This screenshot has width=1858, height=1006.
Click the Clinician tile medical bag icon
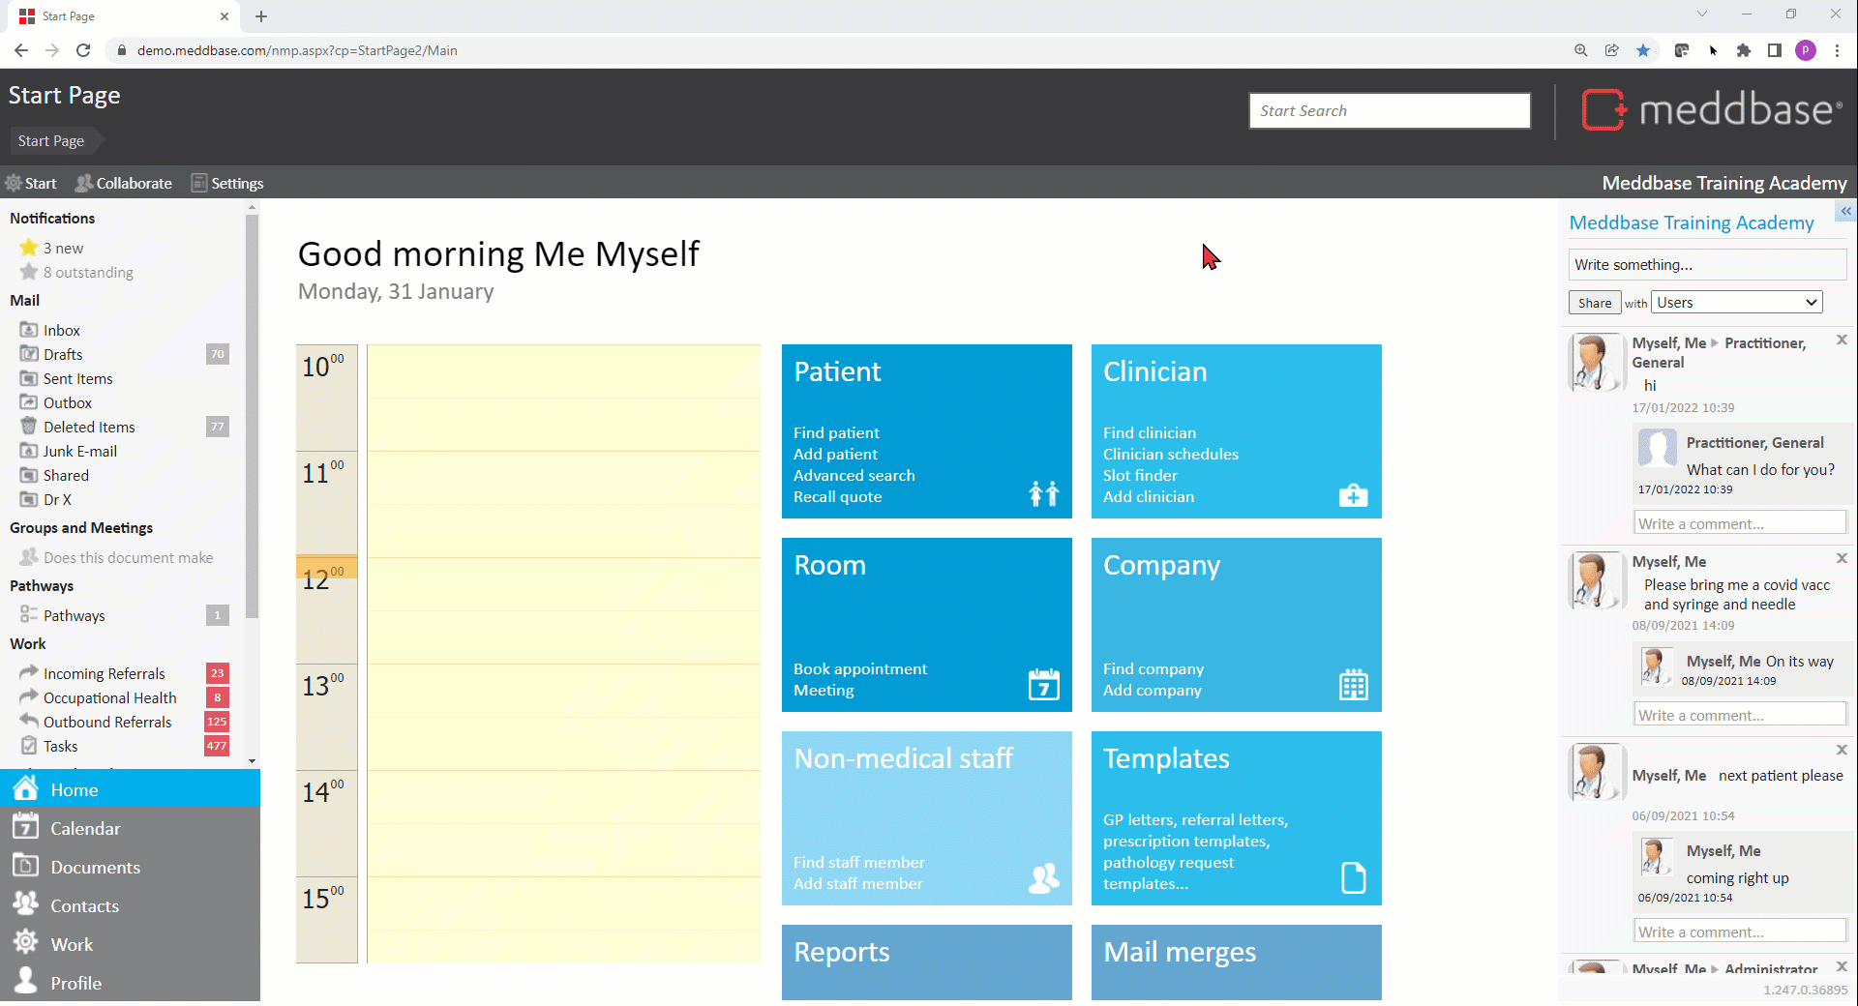tap(1353, 495)
